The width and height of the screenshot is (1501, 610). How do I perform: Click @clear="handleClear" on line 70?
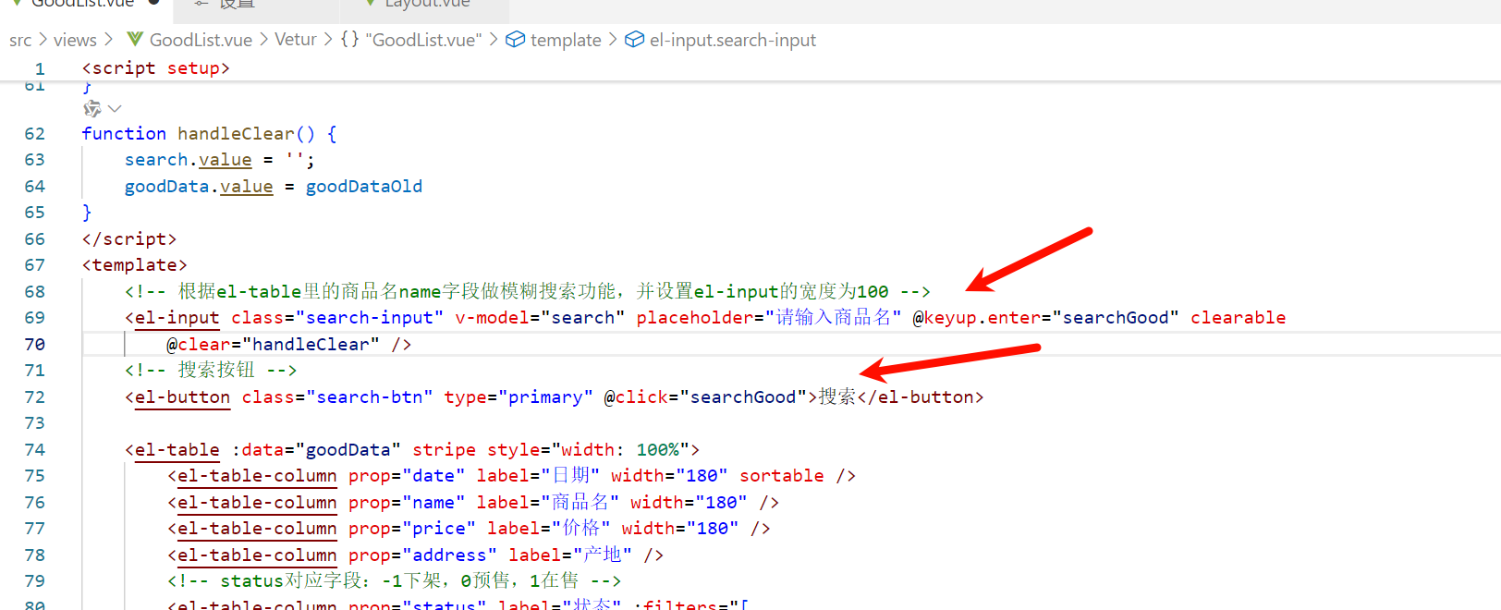tap(273, 345)
